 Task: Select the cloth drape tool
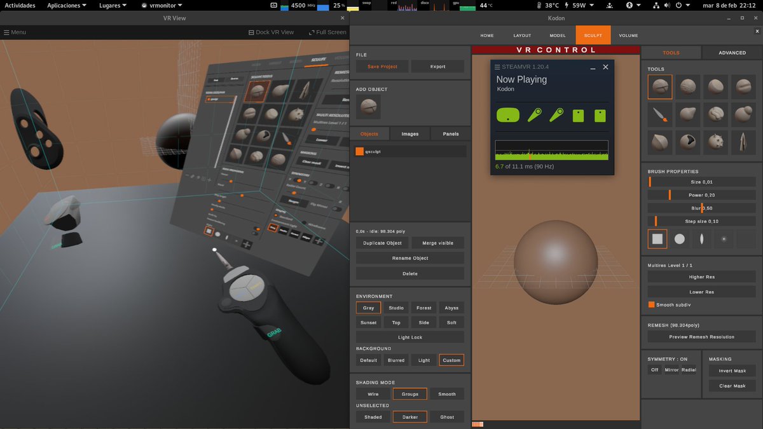point(744,142)
